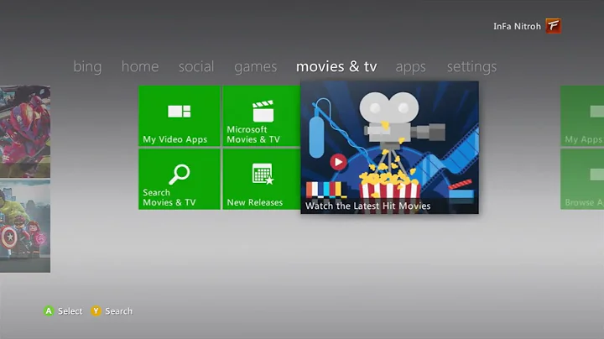Image resolution: width=604 pixels, height=339 pixels.
Task: Select the Watch the Latest Hit Movies caption
Action: click(368, 206)
